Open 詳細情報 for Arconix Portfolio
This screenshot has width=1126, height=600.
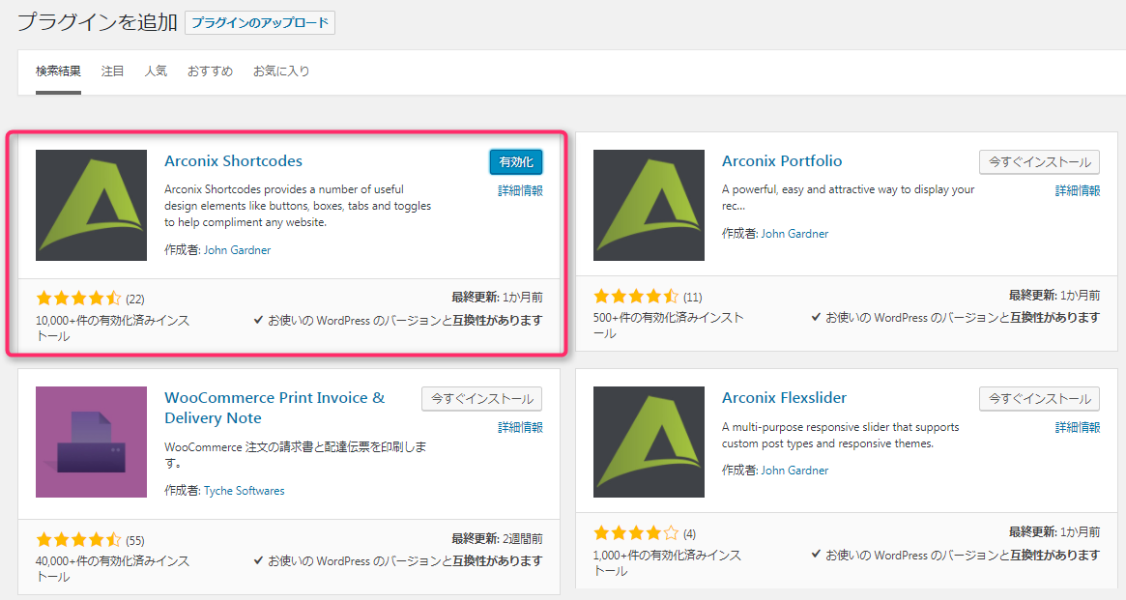pos(1077,191)
